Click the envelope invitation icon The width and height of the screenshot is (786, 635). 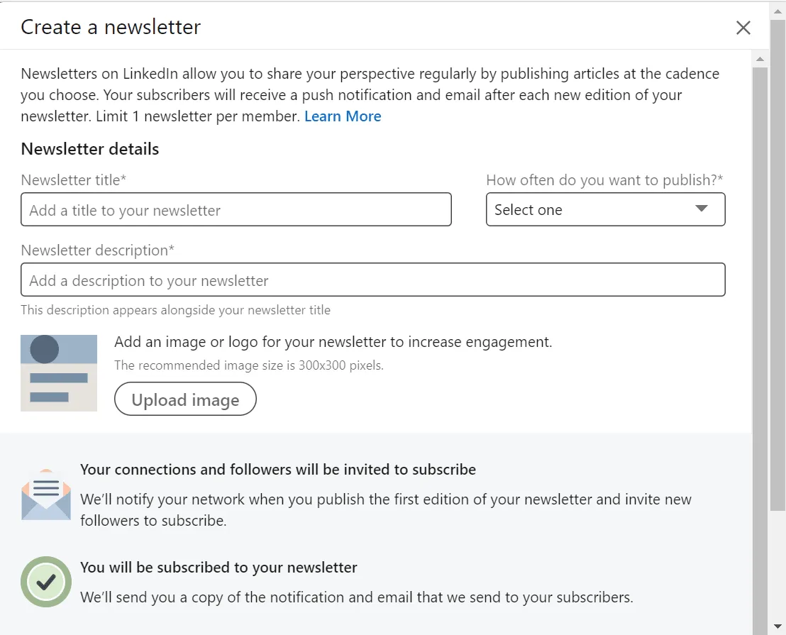coord(45,493)
